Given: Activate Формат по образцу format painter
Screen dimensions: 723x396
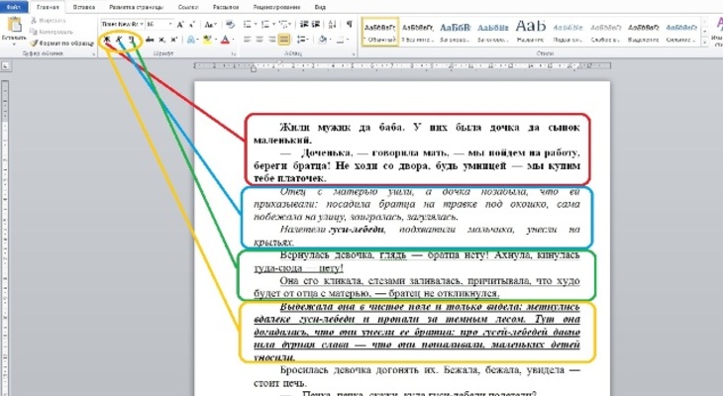Looking at the screenshot, I should click(61, 44).
